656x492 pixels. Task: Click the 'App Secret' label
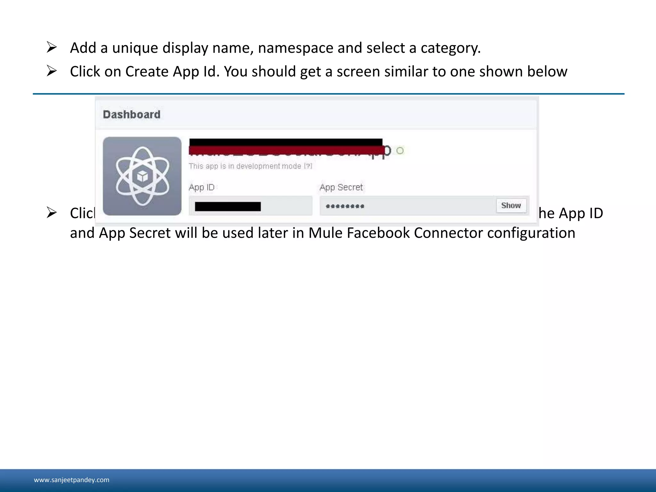coord(341,187)
